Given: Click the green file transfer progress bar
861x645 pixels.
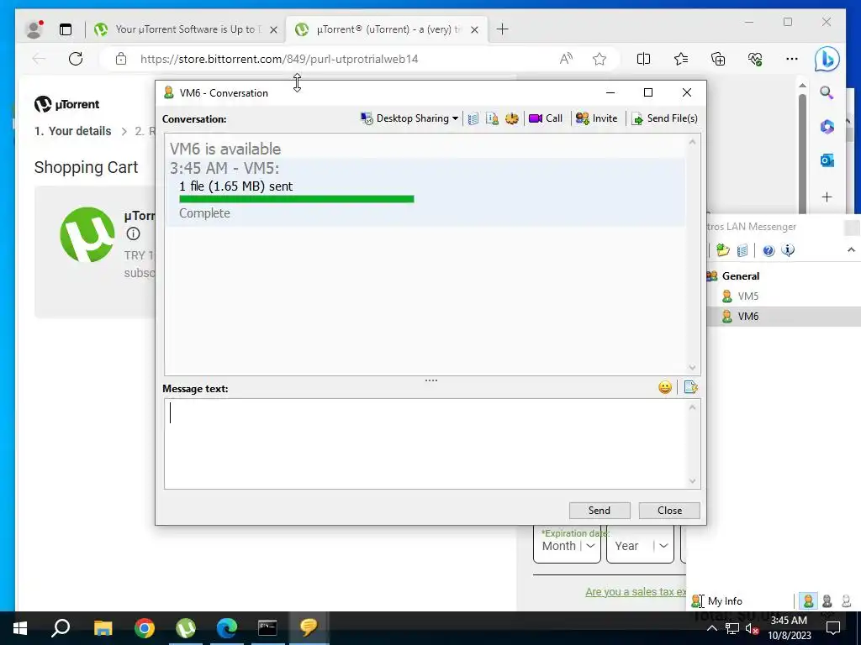Looking at the screenshot, I should [297, 199].
